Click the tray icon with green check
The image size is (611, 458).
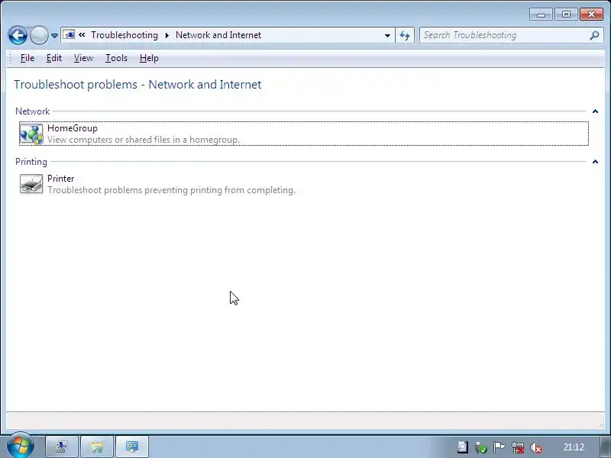(481, 447)
